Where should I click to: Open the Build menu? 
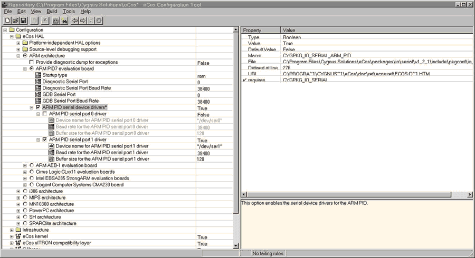(52, 11)
